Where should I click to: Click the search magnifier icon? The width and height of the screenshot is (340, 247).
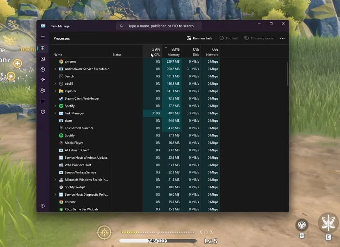(121, 26)
